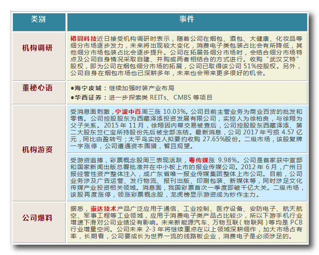Select the 董秘心语 category cell
The height and width of the screenshot is (255, 319).
(x=38, y=88)
